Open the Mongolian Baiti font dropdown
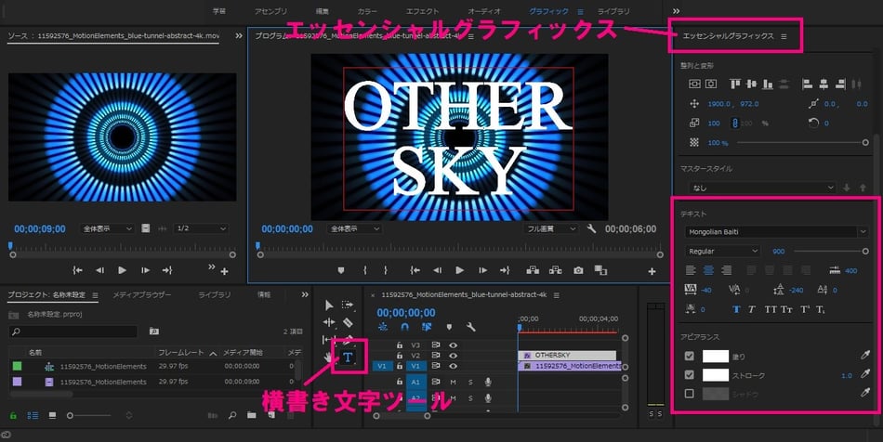 pos(776,231)
